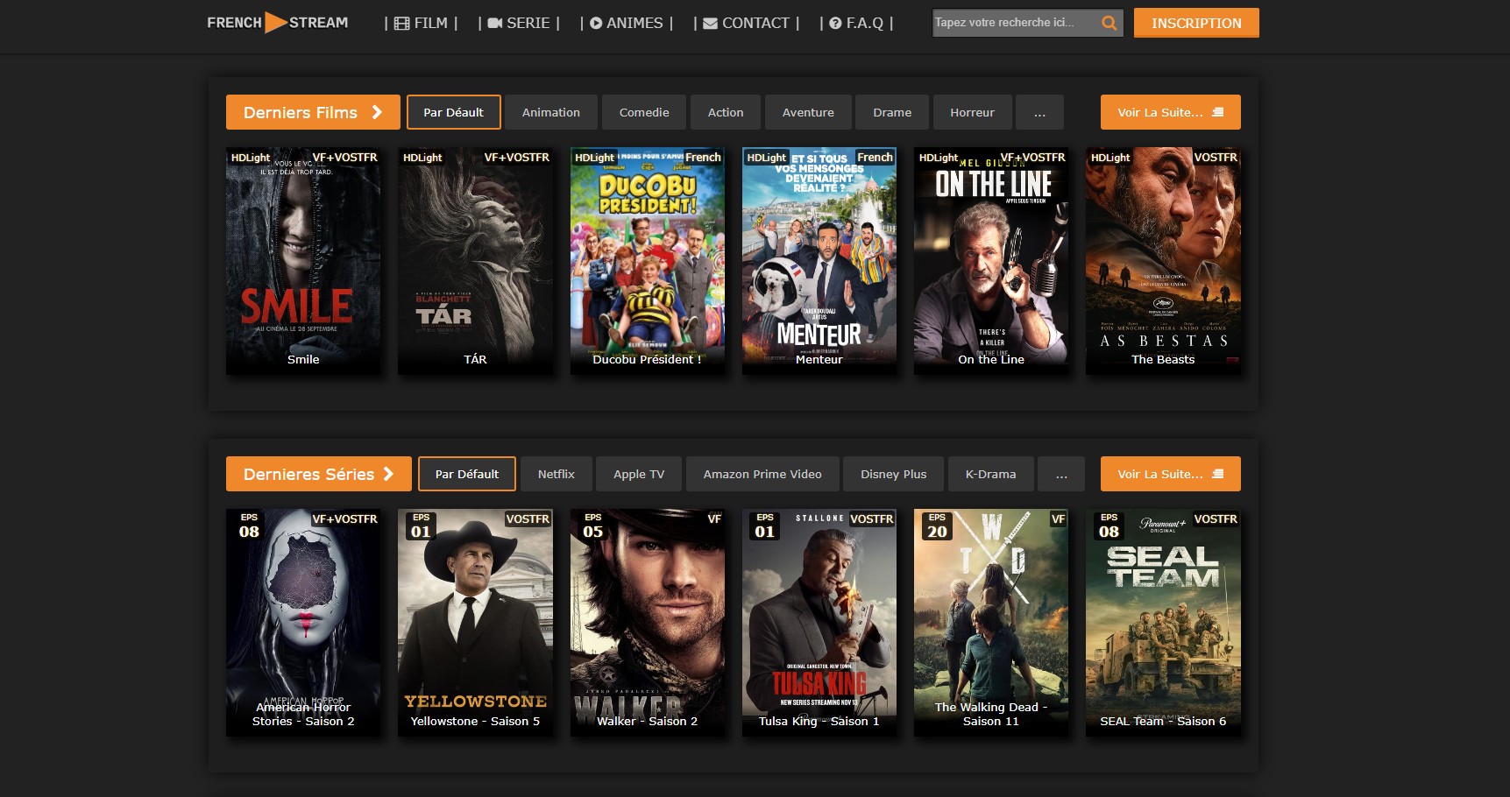Open the TÁR movie poster
The image size is (1510, 797).
pyautogui.click(x=475, y=261)
